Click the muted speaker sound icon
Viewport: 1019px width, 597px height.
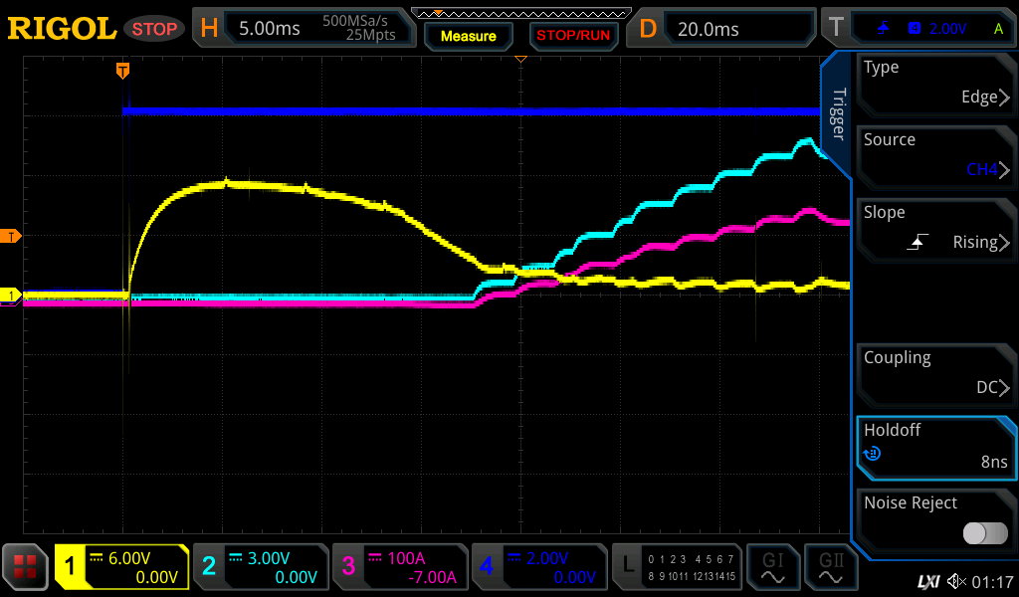click(956, 581)
